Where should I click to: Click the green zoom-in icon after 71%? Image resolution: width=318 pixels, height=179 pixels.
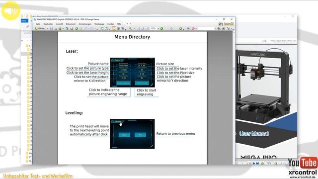(276, 163)
